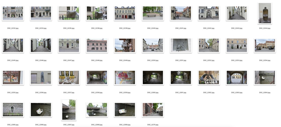Screen dimensions: 281x127
Task: Click the DSC_5253.jpg facade thumbnail
Action: tap(237, 46)
